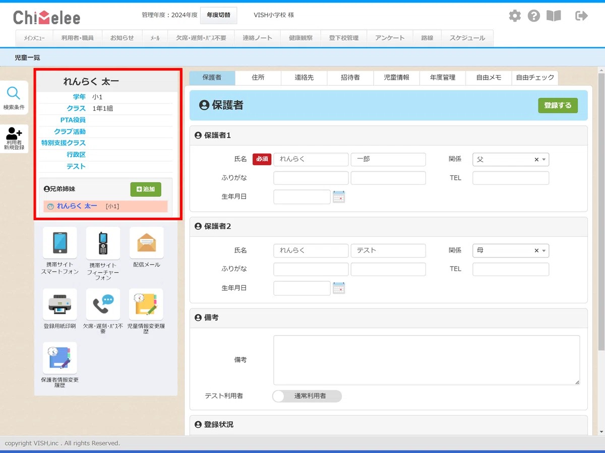Click the 追加 sibling button
Image resolution: width=605 pixels, height=453 pixels.
coord(146,189)
